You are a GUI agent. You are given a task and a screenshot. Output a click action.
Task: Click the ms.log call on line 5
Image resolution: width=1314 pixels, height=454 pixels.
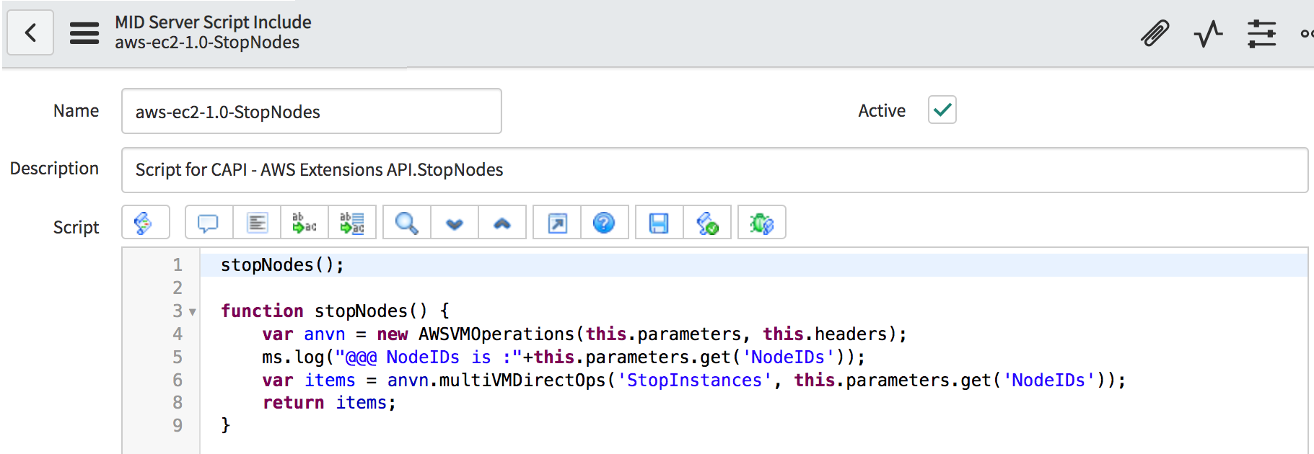[x=294, y=357]
